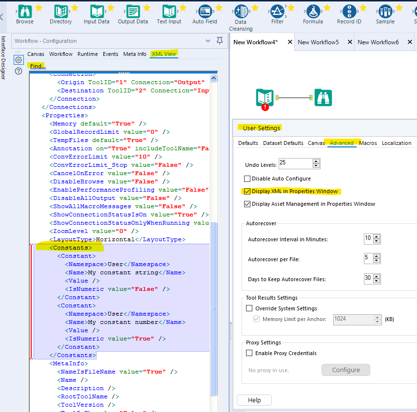Toggle Disable Auto Configure checkbox
Viewport: 417px width, 412px height.
(247, 179)
